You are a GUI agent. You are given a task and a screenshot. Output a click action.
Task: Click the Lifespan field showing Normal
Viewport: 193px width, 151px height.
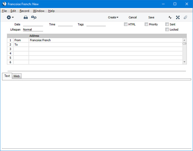(x=33, y=30)
